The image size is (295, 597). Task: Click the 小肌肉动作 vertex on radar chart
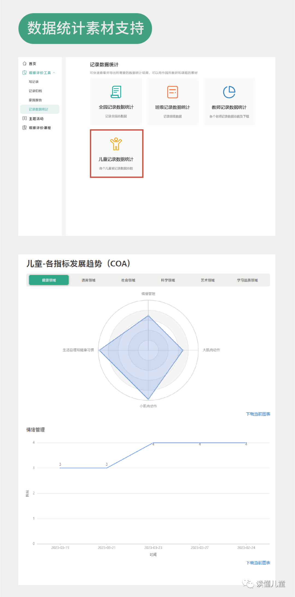pos(148,399)
